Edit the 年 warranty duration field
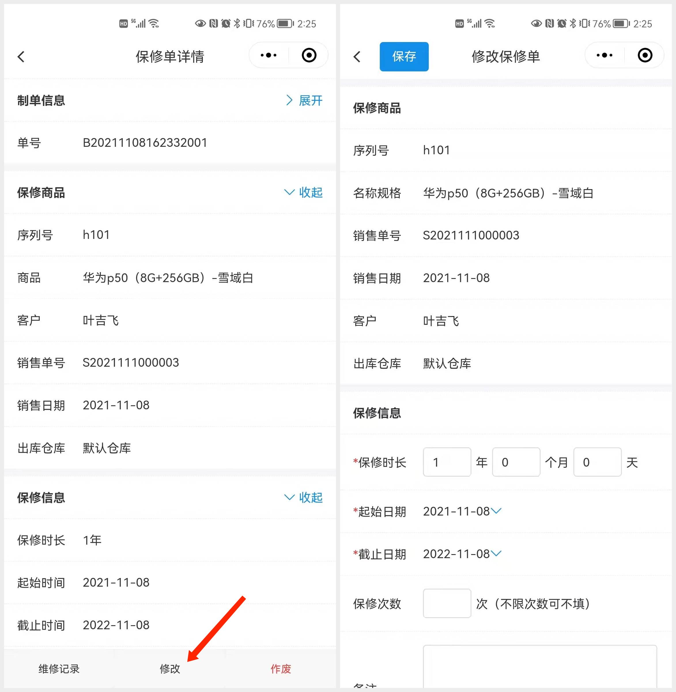This screenshot has height=692, width=676. [x=447, y=462]
